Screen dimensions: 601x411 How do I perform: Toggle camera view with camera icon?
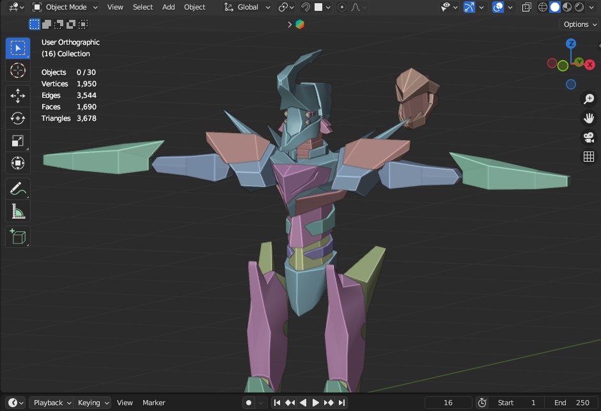(589, 137)
